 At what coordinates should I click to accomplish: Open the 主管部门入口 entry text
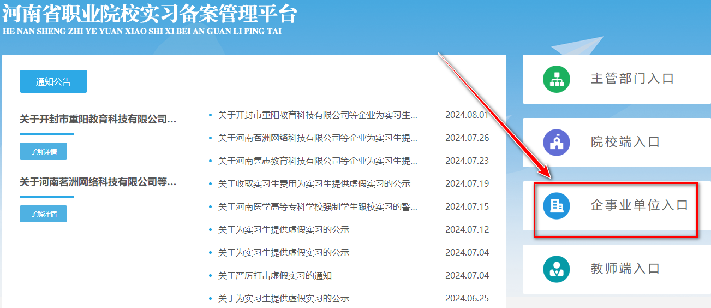[x=632, y=79]
